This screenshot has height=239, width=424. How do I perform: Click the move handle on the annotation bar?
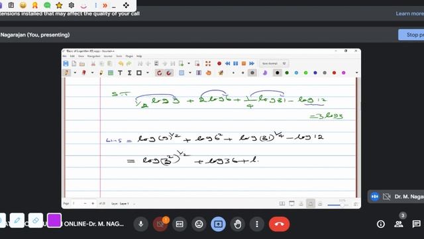click(x=126, y=5)
